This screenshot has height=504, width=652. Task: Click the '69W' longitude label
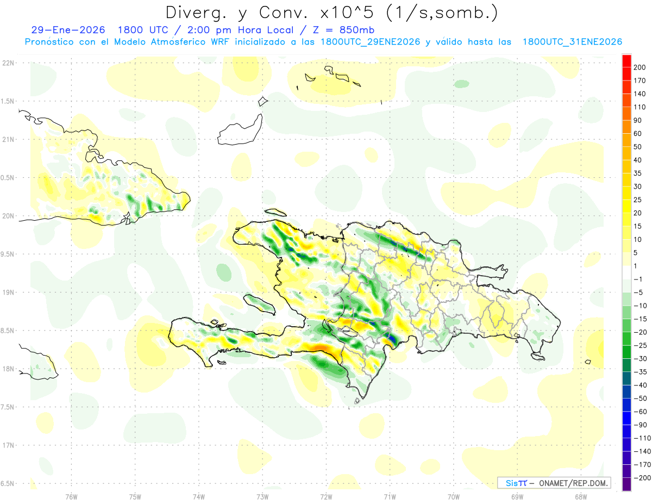[517, 496]
